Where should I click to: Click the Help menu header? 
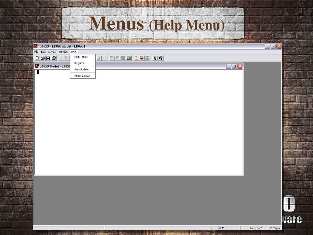(74, 52)
